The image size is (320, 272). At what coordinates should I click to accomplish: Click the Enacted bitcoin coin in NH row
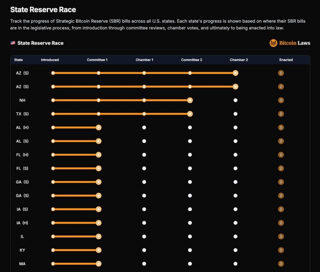(281, 100)
